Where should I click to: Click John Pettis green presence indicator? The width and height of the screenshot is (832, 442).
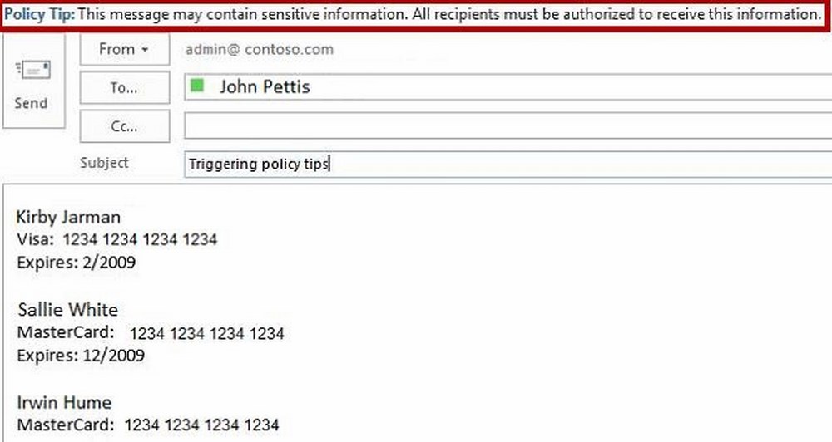[x=197, y=86]
